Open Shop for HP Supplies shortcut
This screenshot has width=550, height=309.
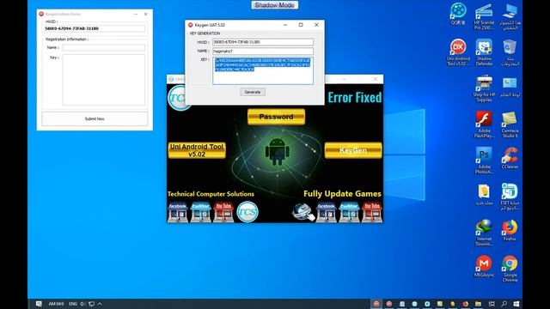point(484,88)
